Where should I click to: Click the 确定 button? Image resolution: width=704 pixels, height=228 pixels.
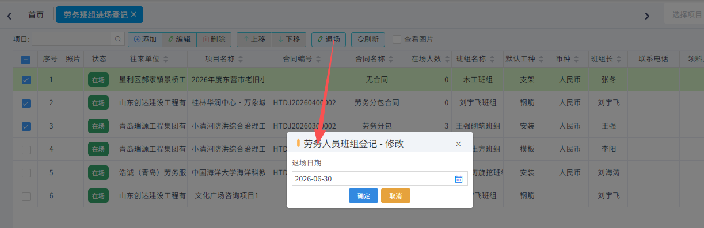click(x=363, y=196)
